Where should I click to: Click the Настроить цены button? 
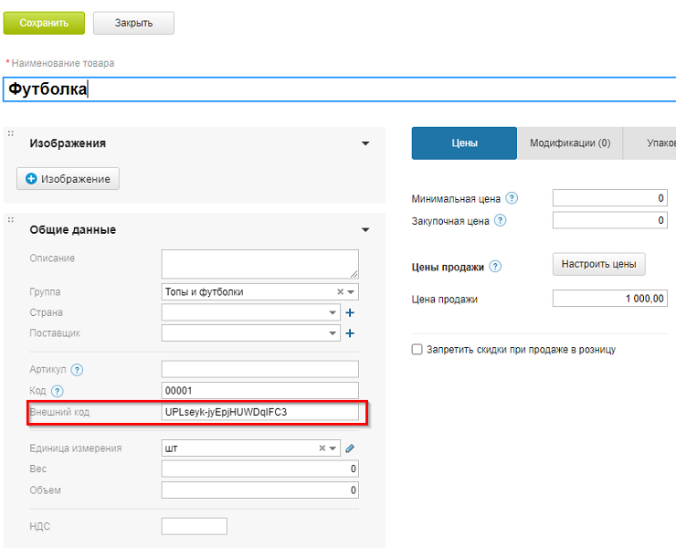(x=598, y=264)
